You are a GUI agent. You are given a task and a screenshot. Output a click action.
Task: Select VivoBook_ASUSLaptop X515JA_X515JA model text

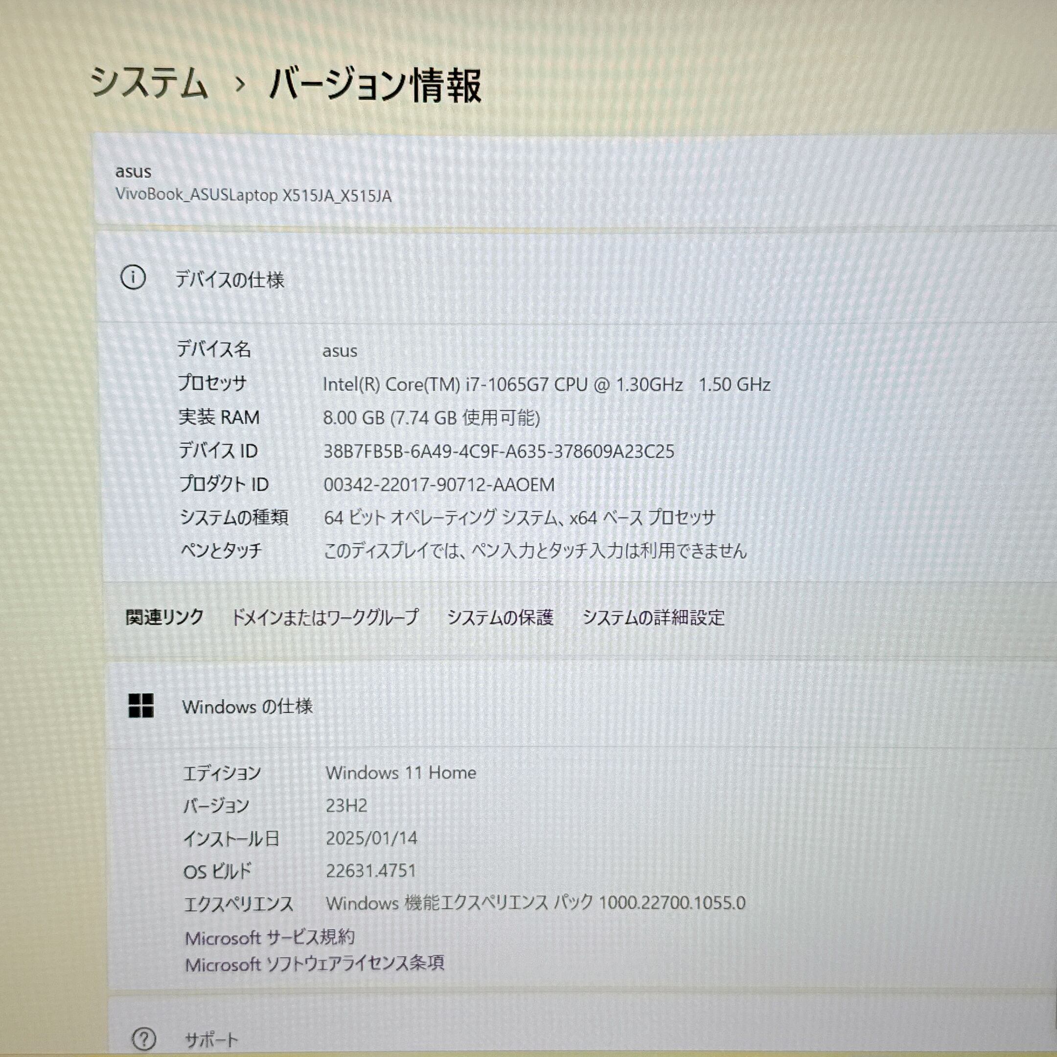pos(253,195)
